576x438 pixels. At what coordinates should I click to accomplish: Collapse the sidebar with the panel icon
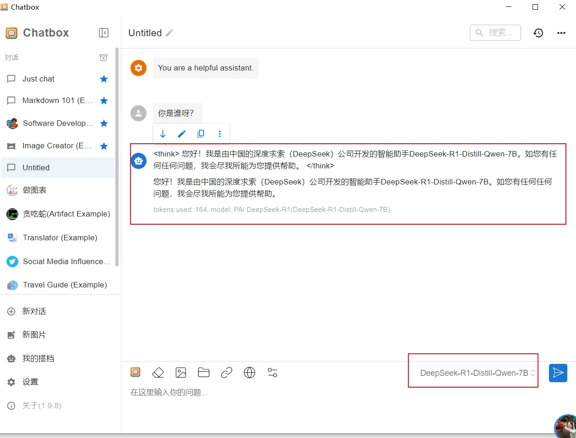pyautogui.click(x=104, y=32)
